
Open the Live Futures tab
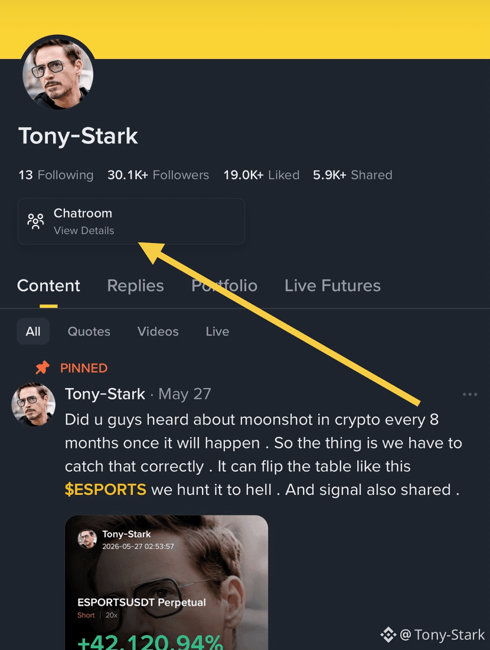[x=332, y=285]
